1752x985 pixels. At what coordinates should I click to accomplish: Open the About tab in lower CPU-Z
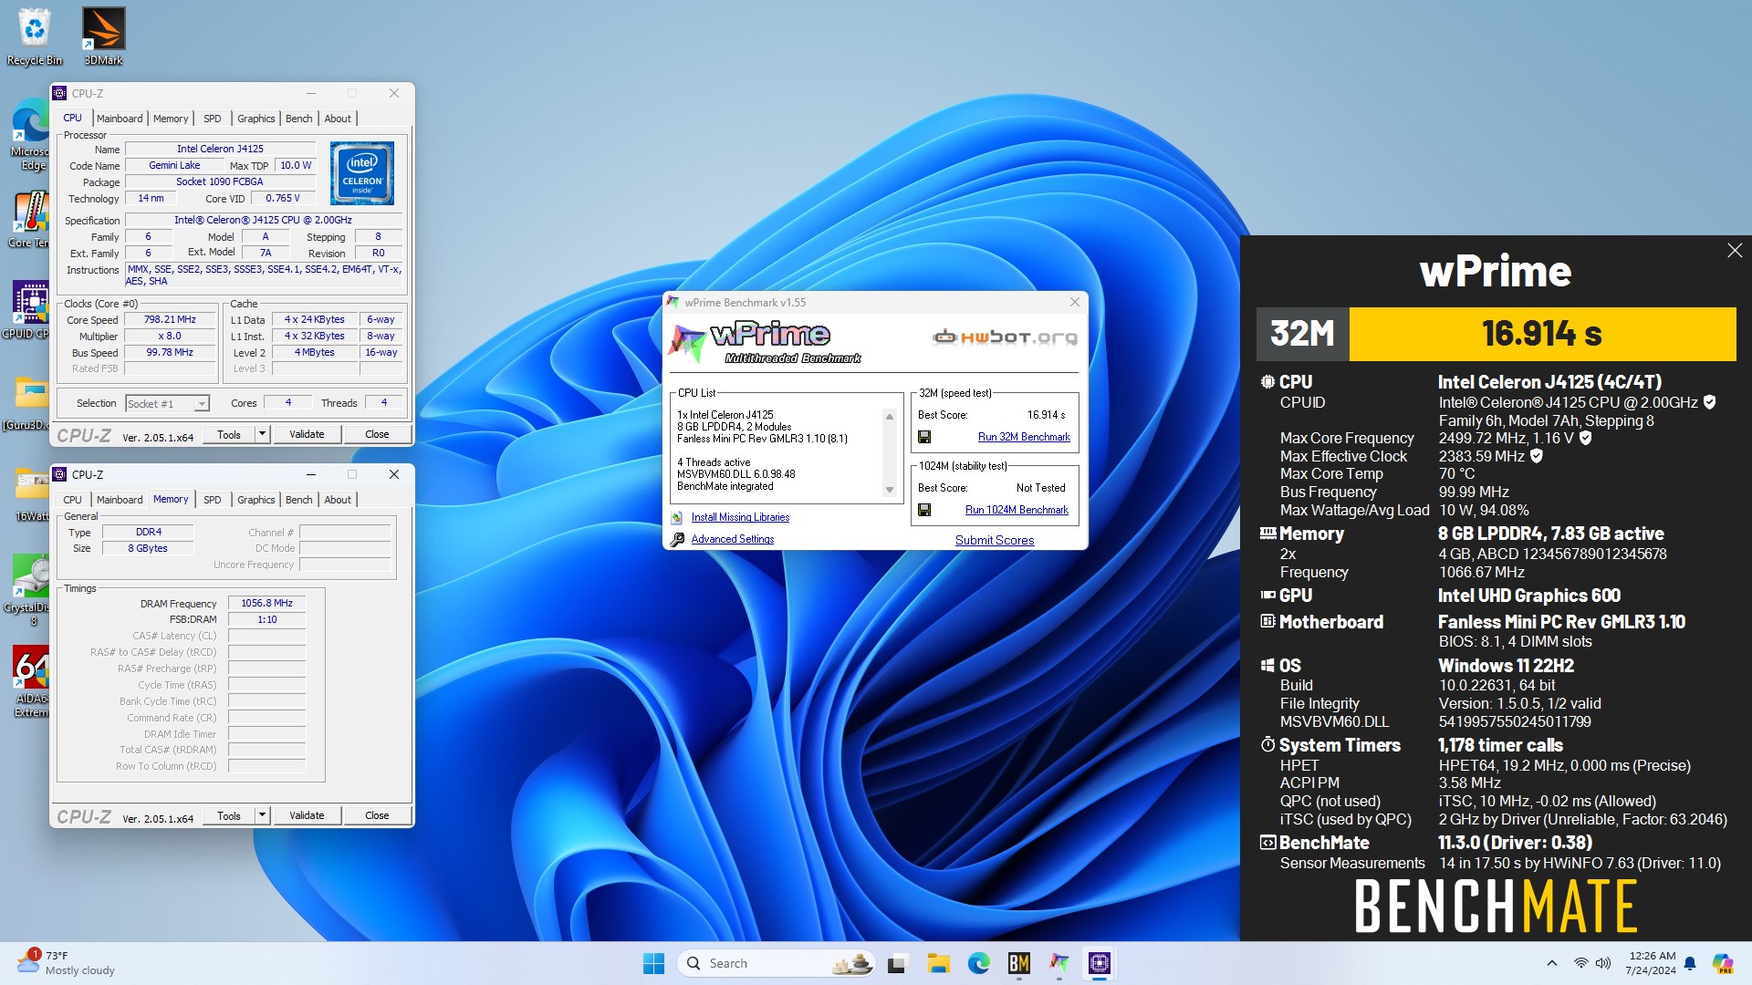coord(338,500)
